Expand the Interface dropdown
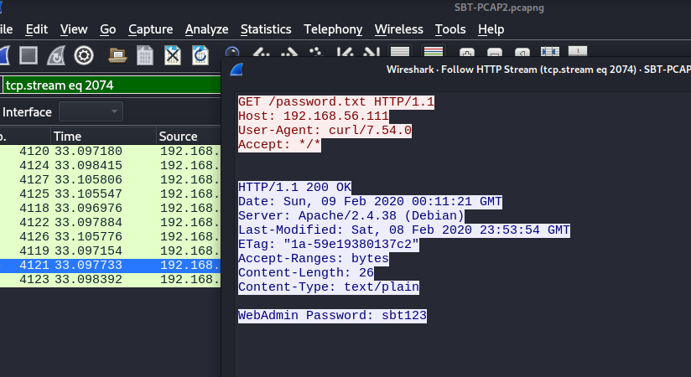Image resolution: width=691 pixels, height=377 pixels. [x=91, y=112]
